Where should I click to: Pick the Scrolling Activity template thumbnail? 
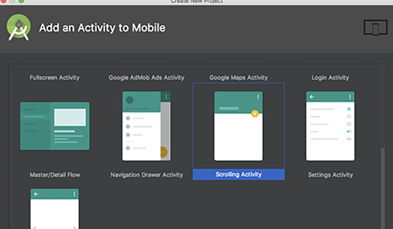coord(239,126)
